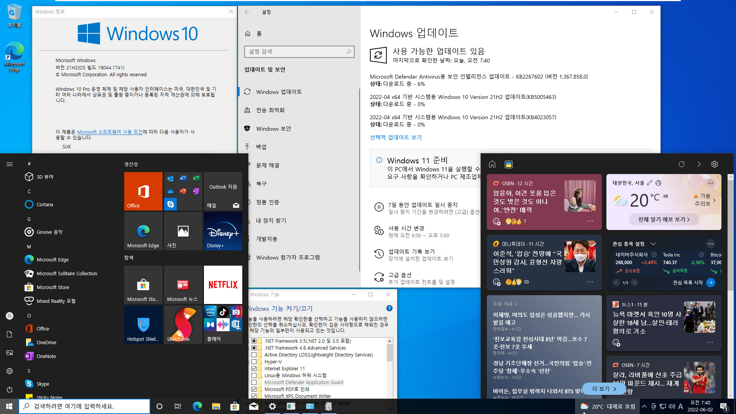Open the Photos (사진) tile
Image resolution: width=736 pixels, height=414 pixels.
point(183,231)
